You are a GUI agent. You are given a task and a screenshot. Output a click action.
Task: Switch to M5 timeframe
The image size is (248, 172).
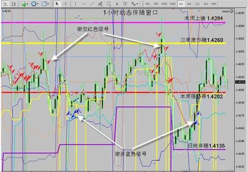(156, 4)
